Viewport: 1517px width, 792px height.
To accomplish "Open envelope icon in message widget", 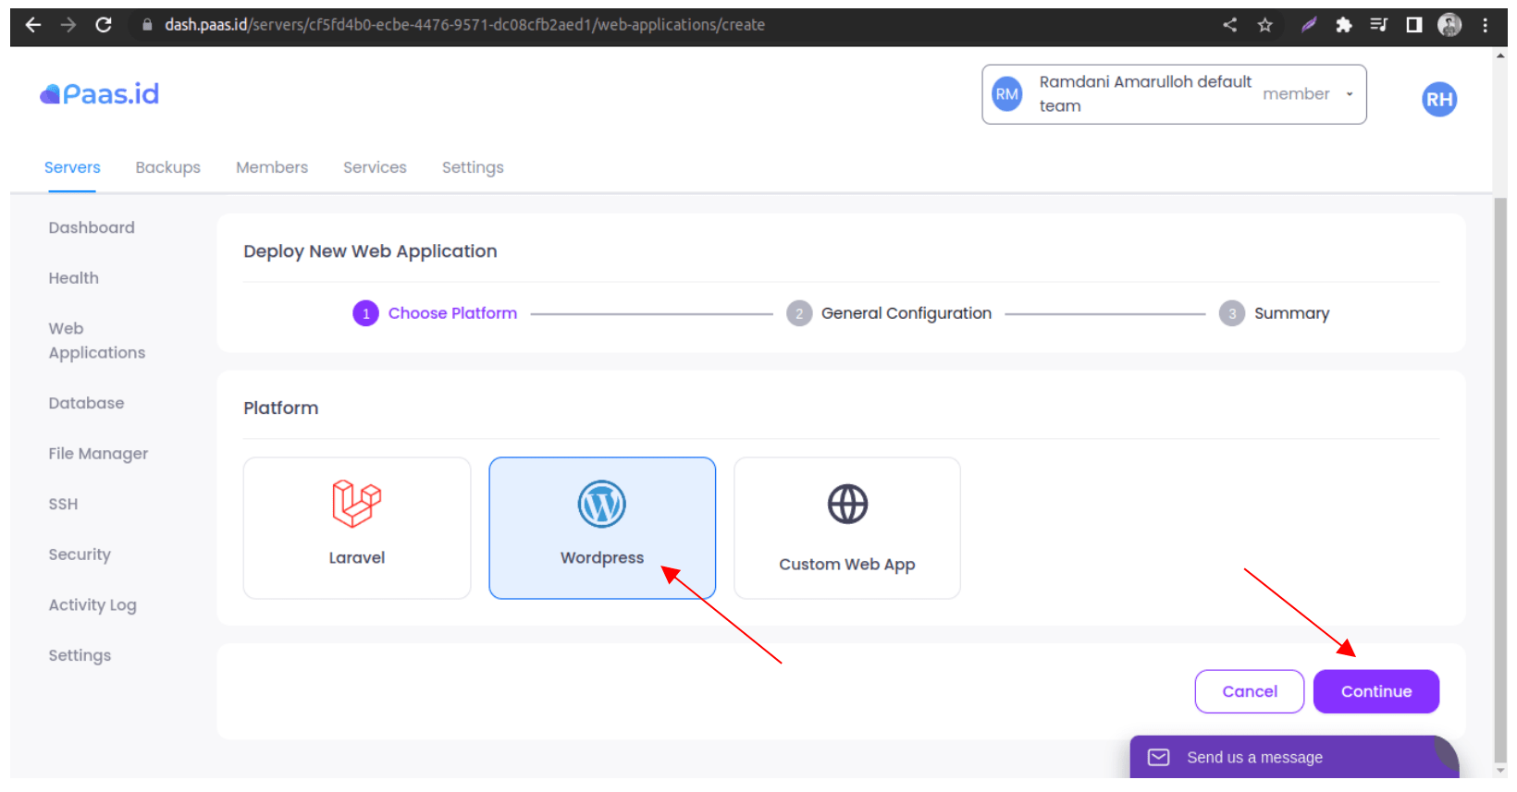I will point(1158,758).
